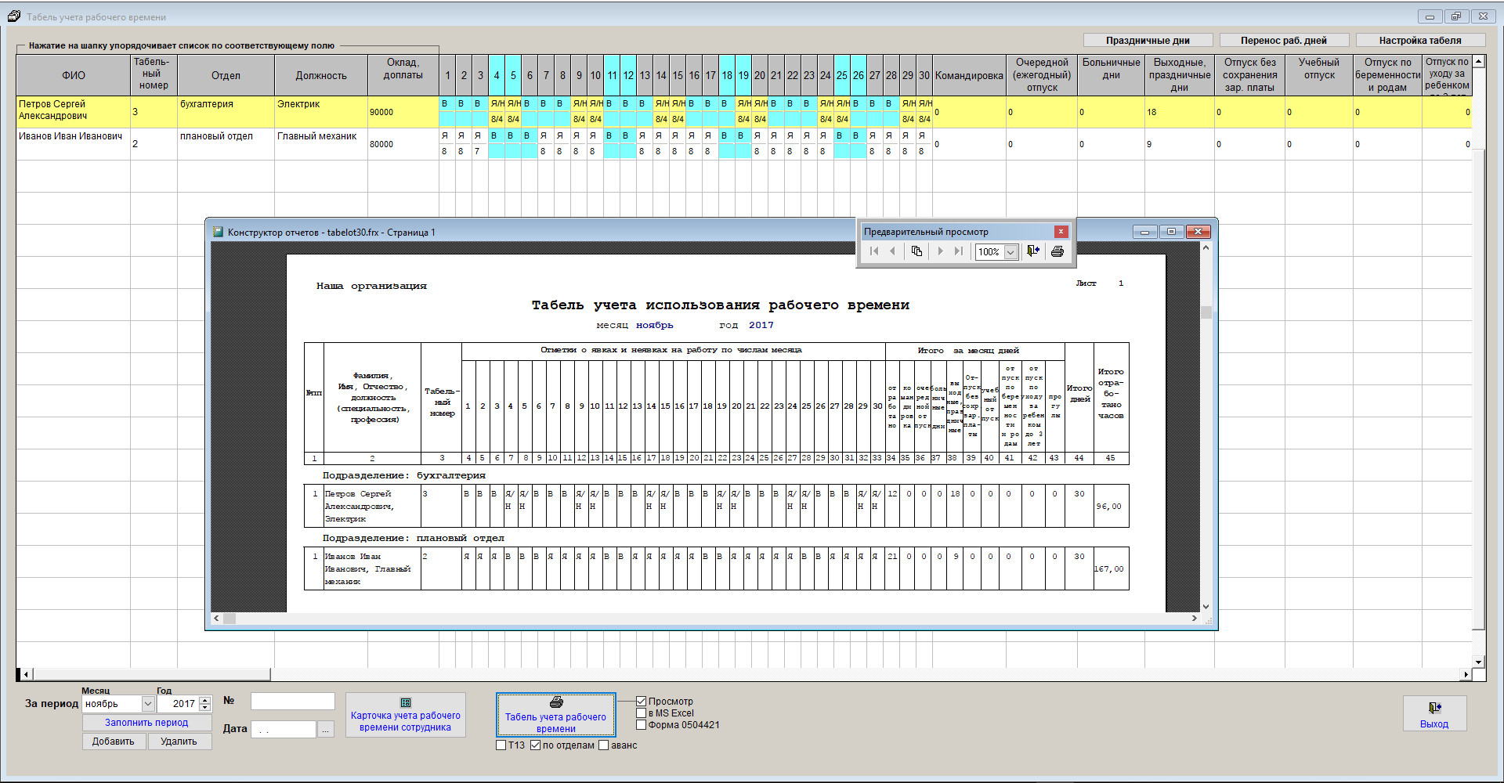The image size is (1504, 783).
Task: Open the Праздничные дни tab button
Action: [1148, 41]
